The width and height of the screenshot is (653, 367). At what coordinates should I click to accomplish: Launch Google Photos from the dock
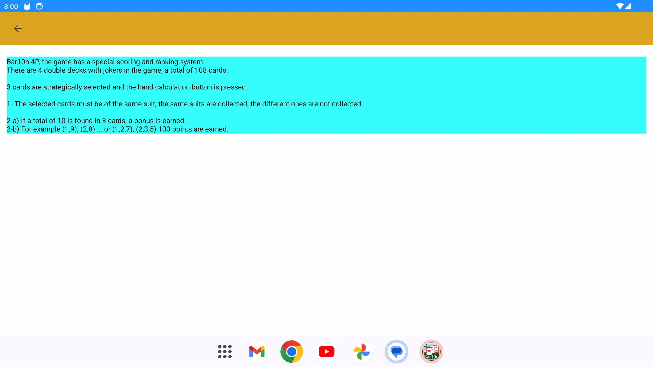(x=361, y=351)
